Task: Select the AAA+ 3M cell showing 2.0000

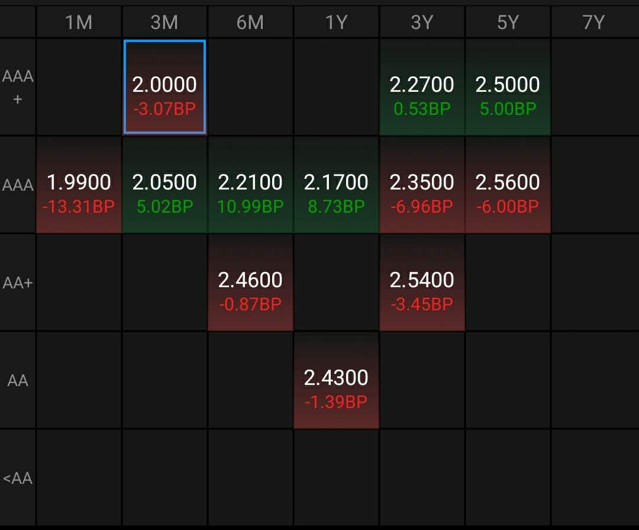Action: click(x=164, y=88)
